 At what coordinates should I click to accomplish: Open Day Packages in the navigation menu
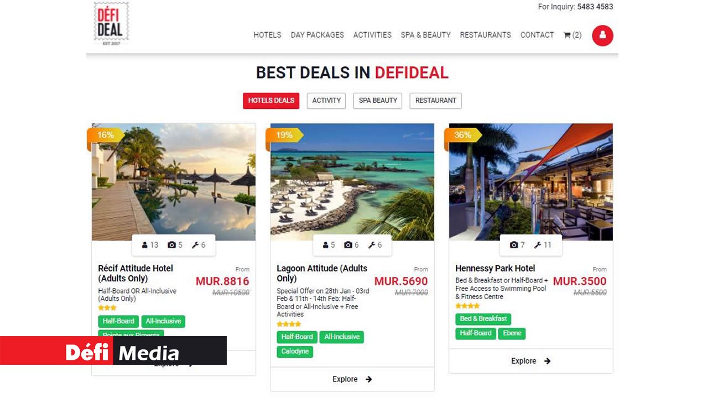point(317,35)
